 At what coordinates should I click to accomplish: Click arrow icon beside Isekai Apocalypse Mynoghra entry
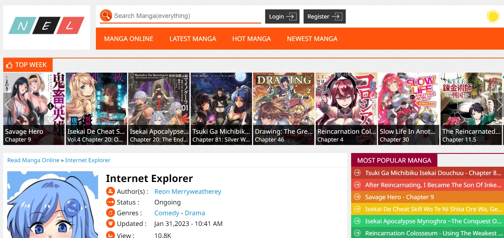pos(357,221)
